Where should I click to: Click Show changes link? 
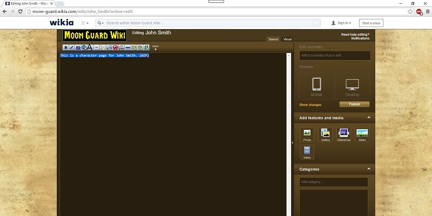310,105
